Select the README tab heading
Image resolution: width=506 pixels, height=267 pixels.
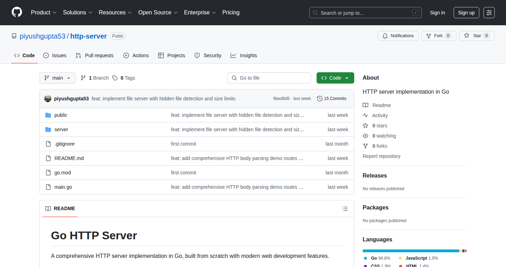60,208
